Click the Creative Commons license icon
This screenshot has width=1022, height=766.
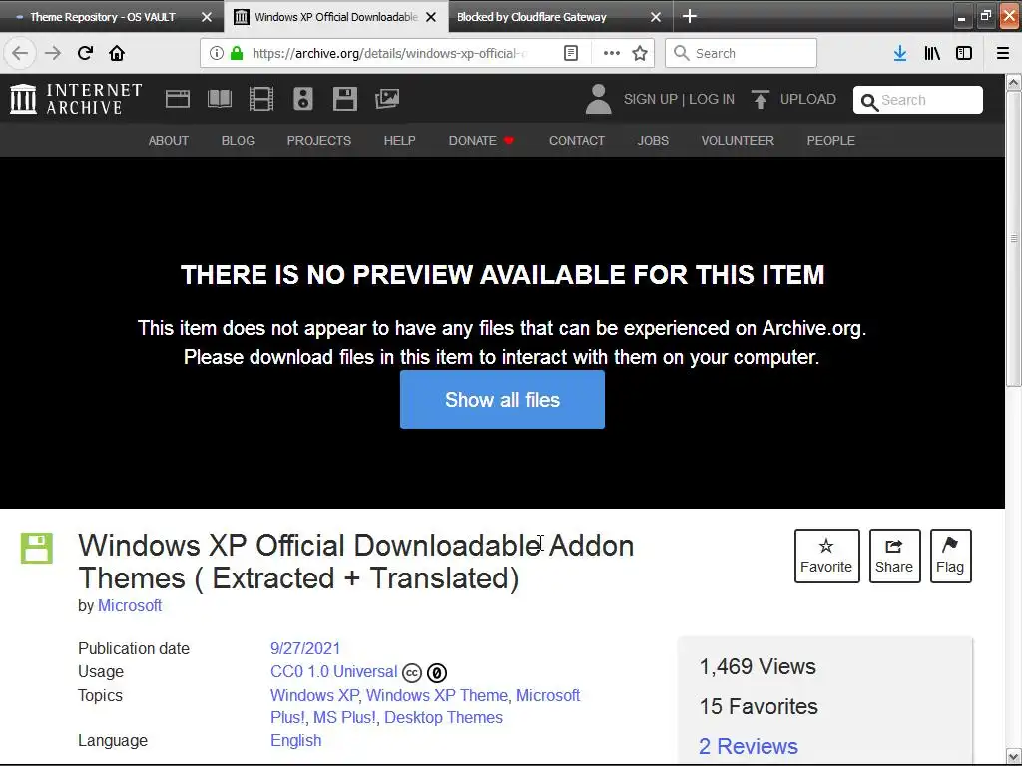click(412, 673)
